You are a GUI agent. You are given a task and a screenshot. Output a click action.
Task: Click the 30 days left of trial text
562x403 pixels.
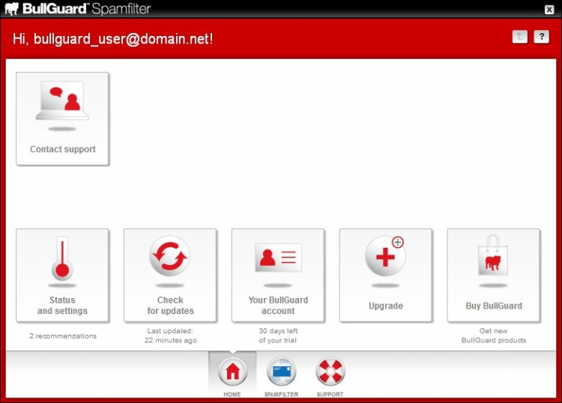pos(278,336)
